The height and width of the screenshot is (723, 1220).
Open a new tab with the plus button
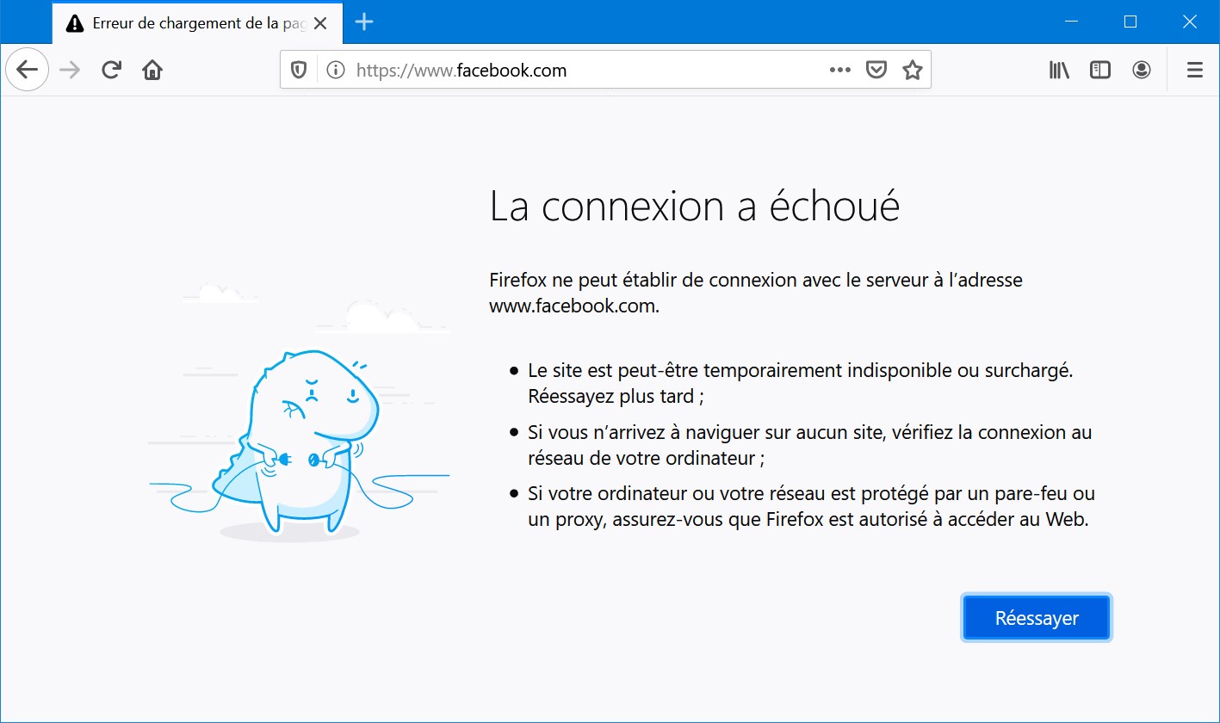364,22
